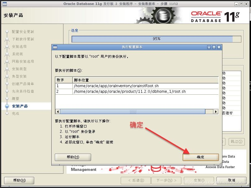This screenshot has height=188, width=251.
Task: Minimize the Oracle installer main window
Action: tap(236, 4)
